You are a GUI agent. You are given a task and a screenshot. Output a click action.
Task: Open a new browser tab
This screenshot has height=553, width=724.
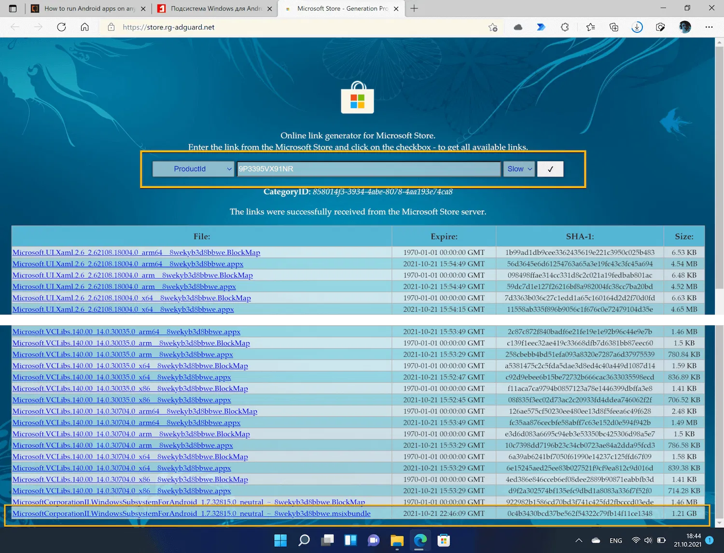pos(414,8)
